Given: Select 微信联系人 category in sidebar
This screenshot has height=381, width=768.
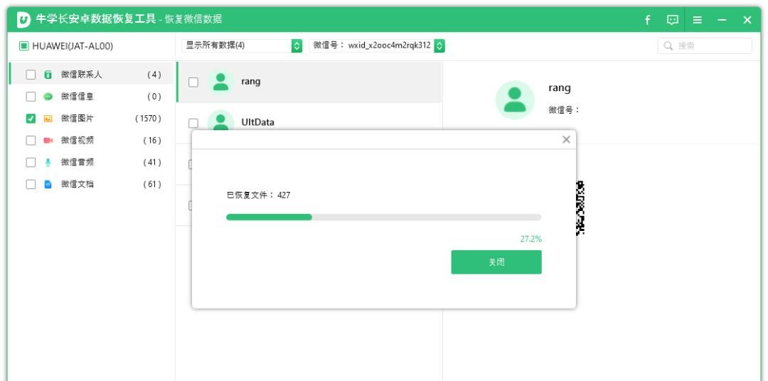Looking at the screenshot, I should pyautogui.click(x=91, y=75).
